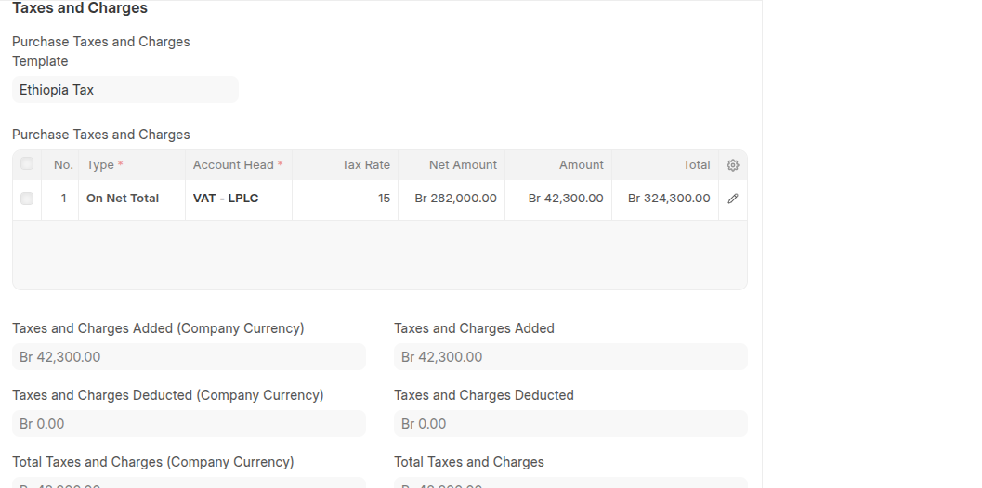
Task: Open grid column settings gear icon
Action: (732, 165)
